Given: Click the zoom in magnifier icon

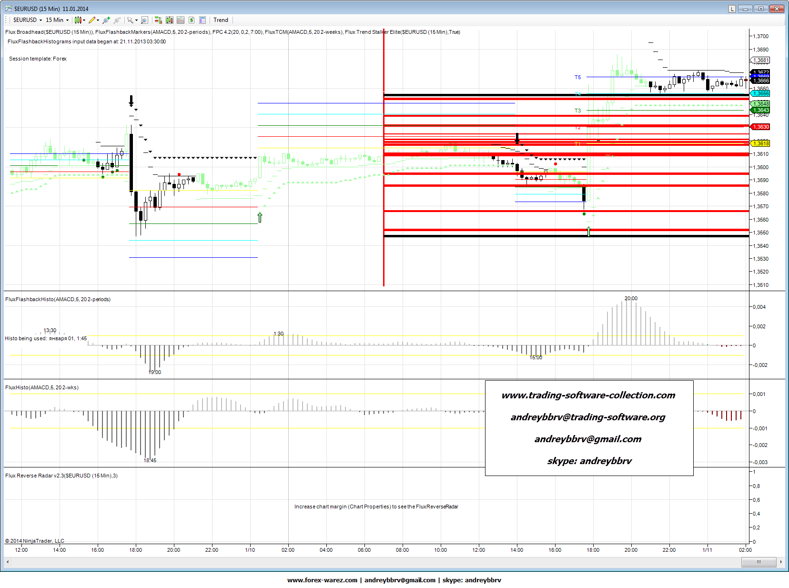Looking at the screenshot, I should pos(106,20).
